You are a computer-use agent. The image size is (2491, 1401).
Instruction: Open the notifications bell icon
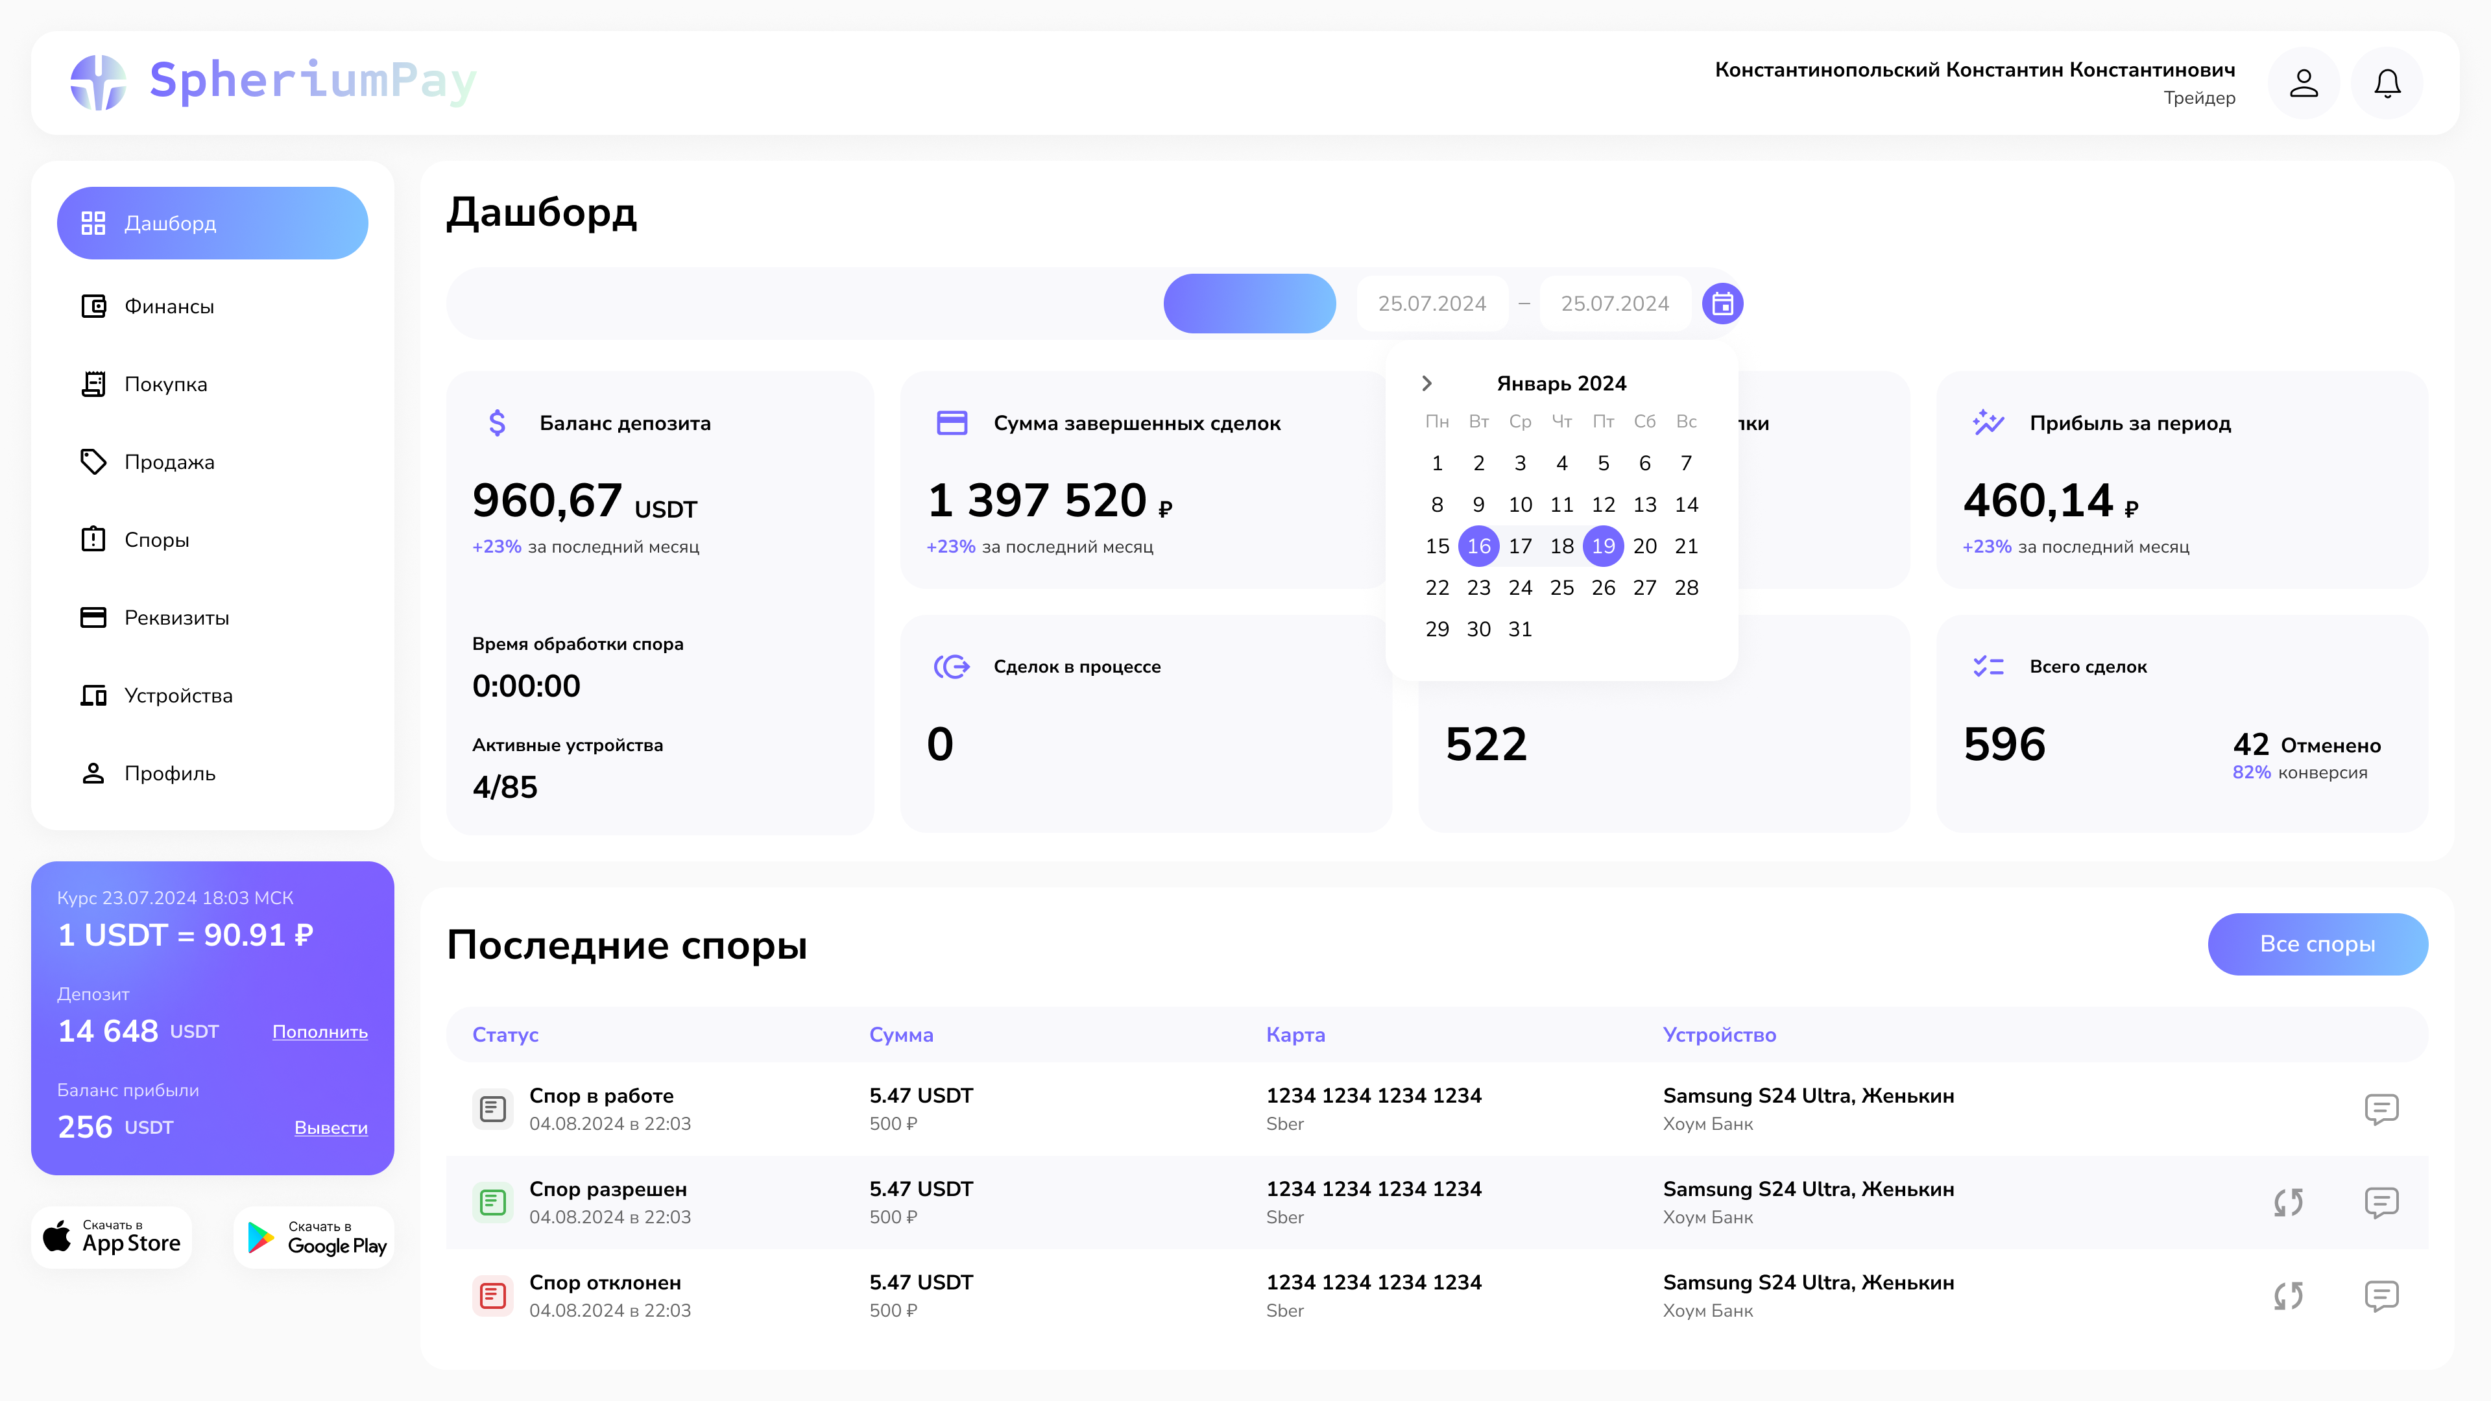pyautogui.click(x=2387, y=83)
